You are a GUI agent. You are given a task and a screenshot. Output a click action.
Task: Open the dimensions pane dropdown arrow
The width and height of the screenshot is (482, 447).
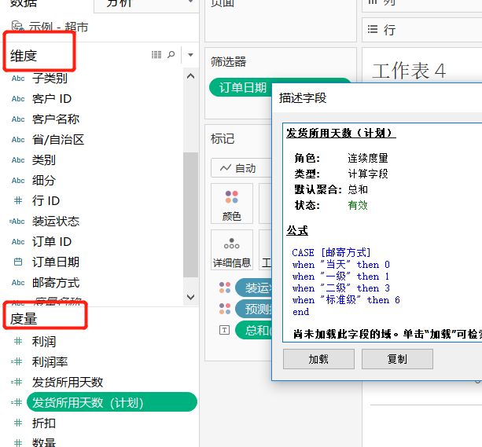tap(190, 55)
